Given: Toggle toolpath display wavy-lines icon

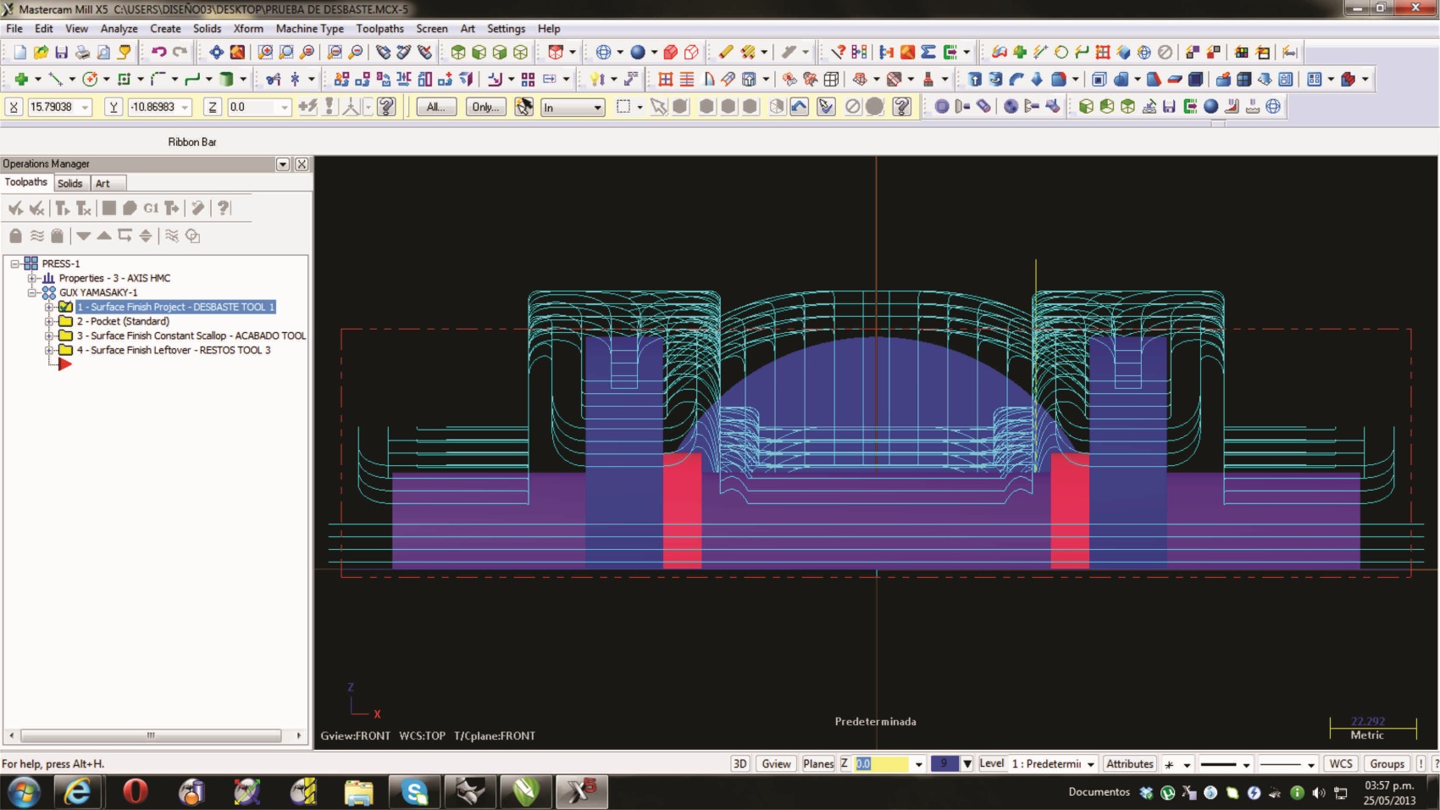Looking at the screenshot, I should coord(36,236).
